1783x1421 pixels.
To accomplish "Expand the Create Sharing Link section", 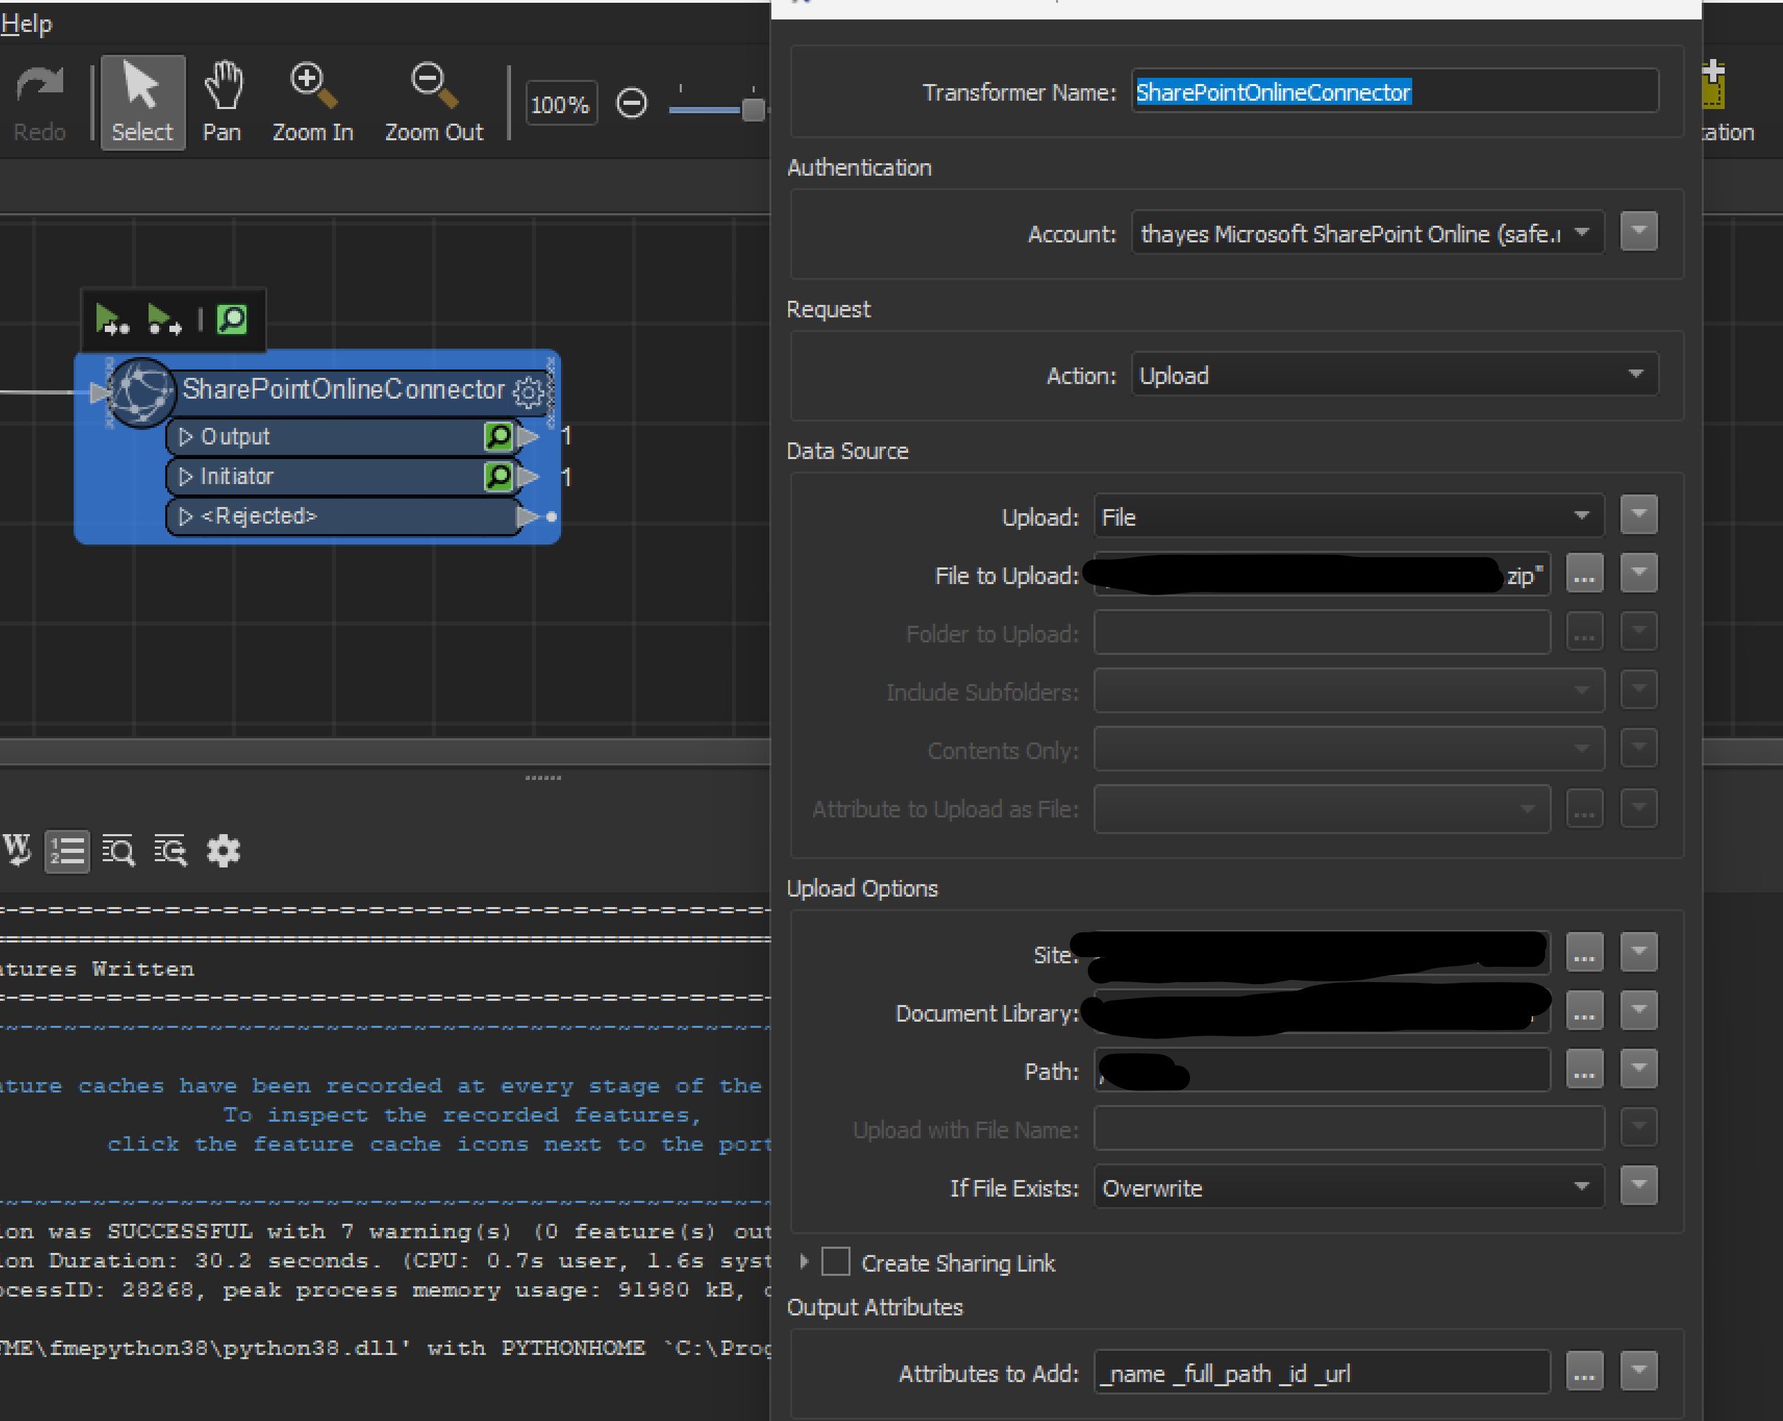I will [803, 1261].
